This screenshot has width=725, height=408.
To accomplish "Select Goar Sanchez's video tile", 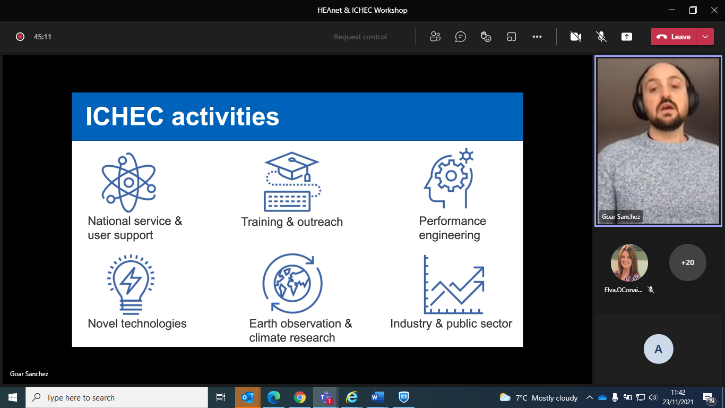I will (x=658, y=141).
